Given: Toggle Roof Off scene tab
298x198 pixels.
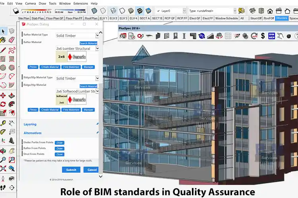Looking at the screenshot, I should click(269, 18).
